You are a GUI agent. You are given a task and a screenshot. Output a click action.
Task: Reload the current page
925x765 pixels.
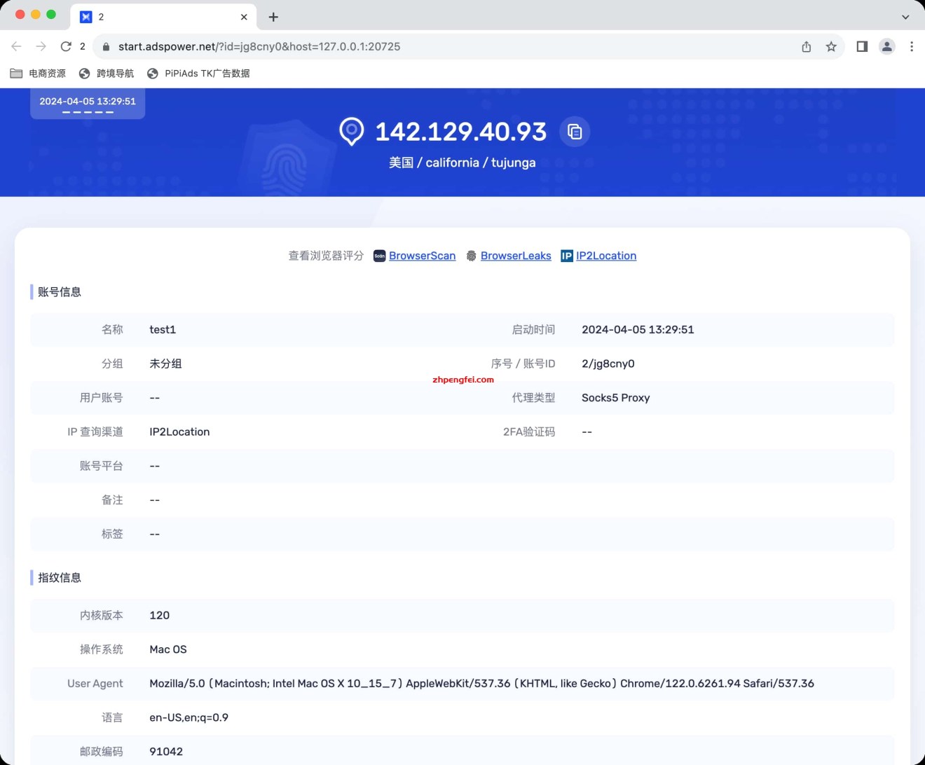[65, 46]
